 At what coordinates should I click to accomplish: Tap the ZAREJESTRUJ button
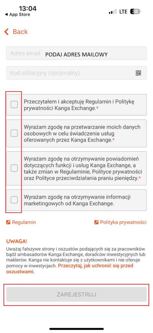click(76, 295)
